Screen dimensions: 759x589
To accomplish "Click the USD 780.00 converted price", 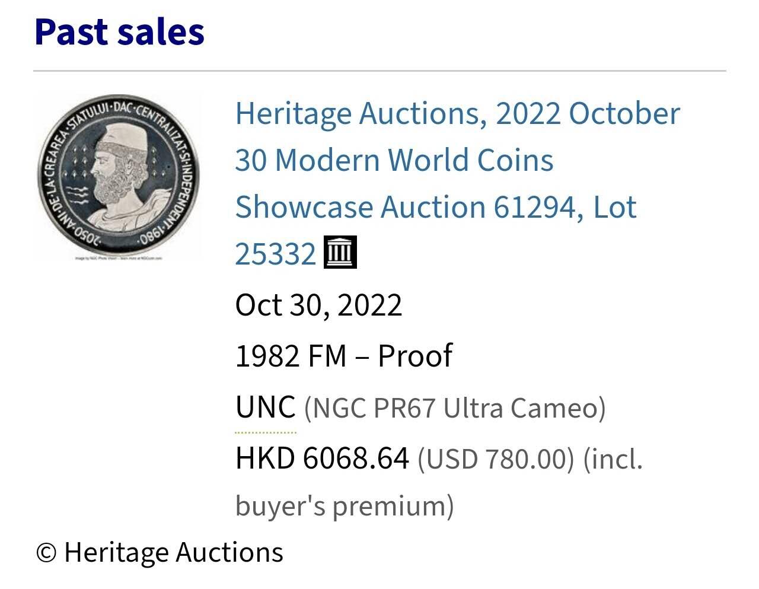I will [496, 459].
